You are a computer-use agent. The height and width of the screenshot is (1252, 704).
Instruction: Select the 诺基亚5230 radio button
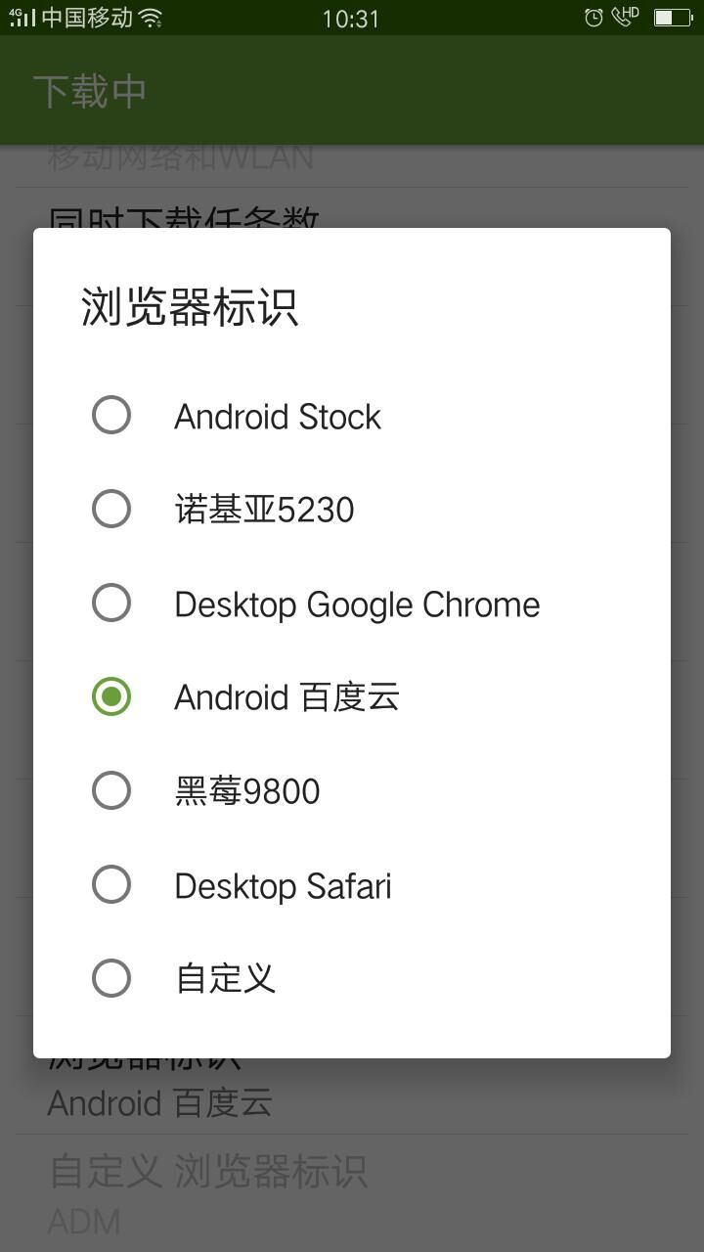click(x=111, y=509)
